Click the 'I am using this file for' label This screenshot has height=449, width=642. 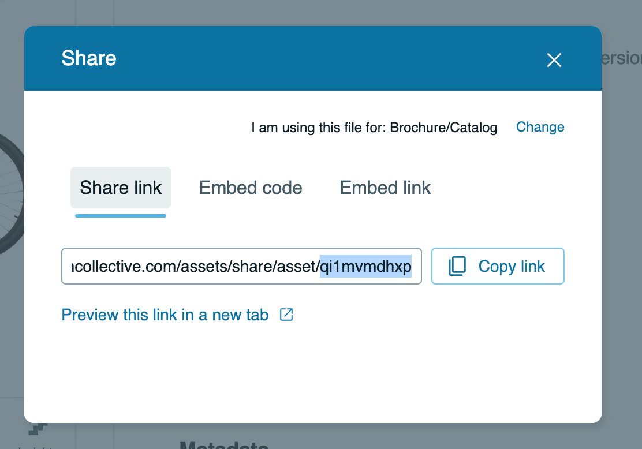coord(319,128)
